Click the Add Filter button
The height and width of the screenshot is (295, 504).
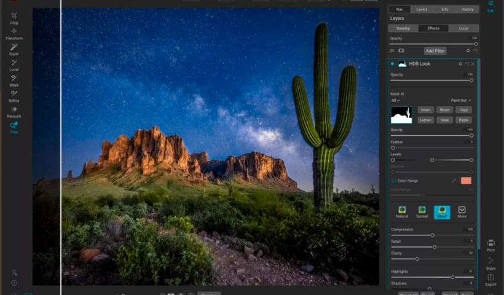click(x=435, y=51)
